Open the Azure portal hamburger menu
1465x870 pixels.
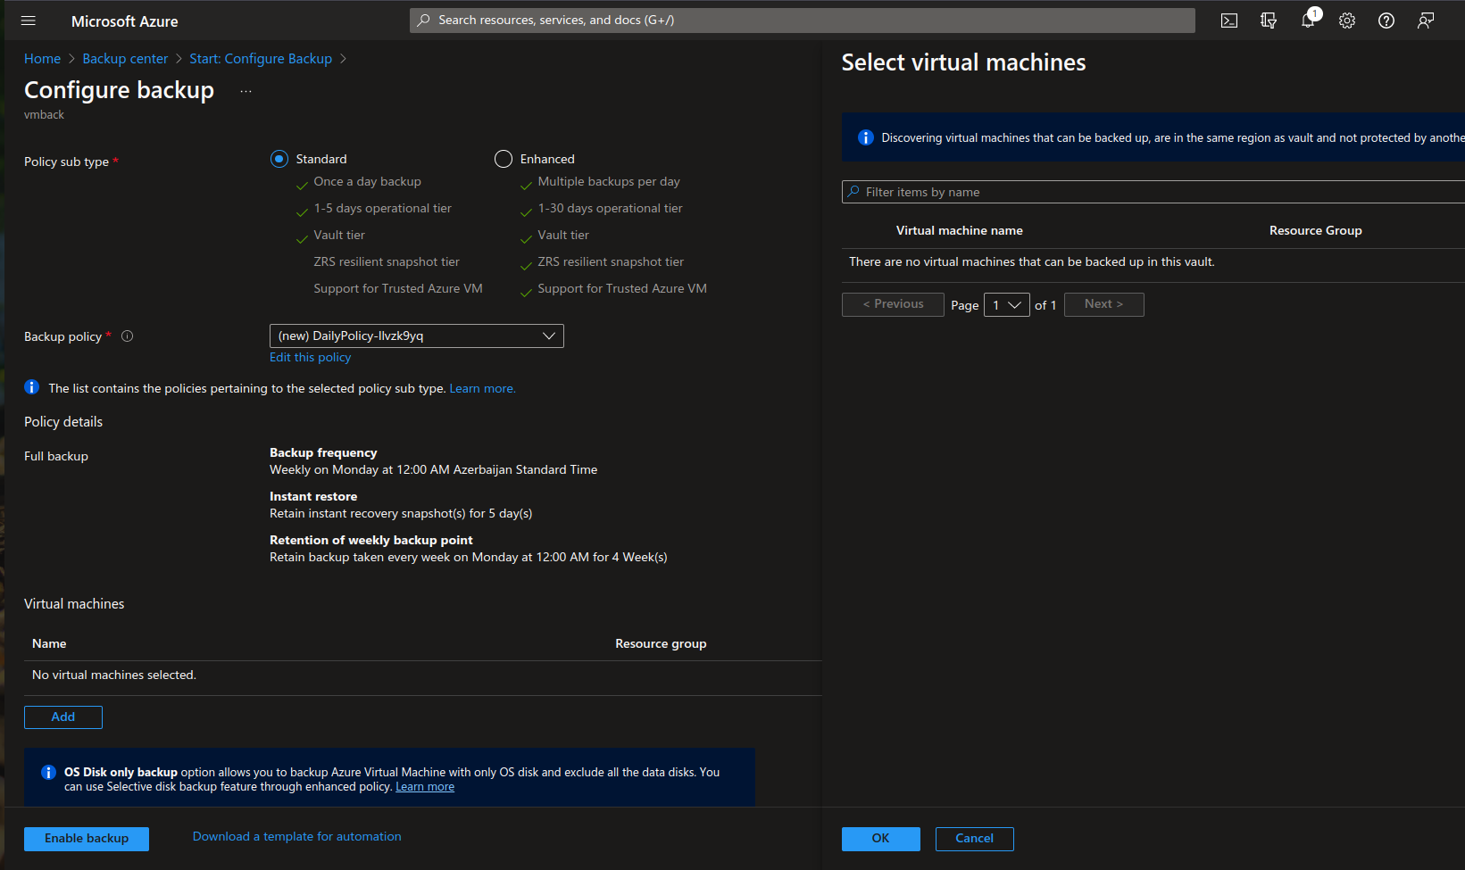click(x=28, y=21)
